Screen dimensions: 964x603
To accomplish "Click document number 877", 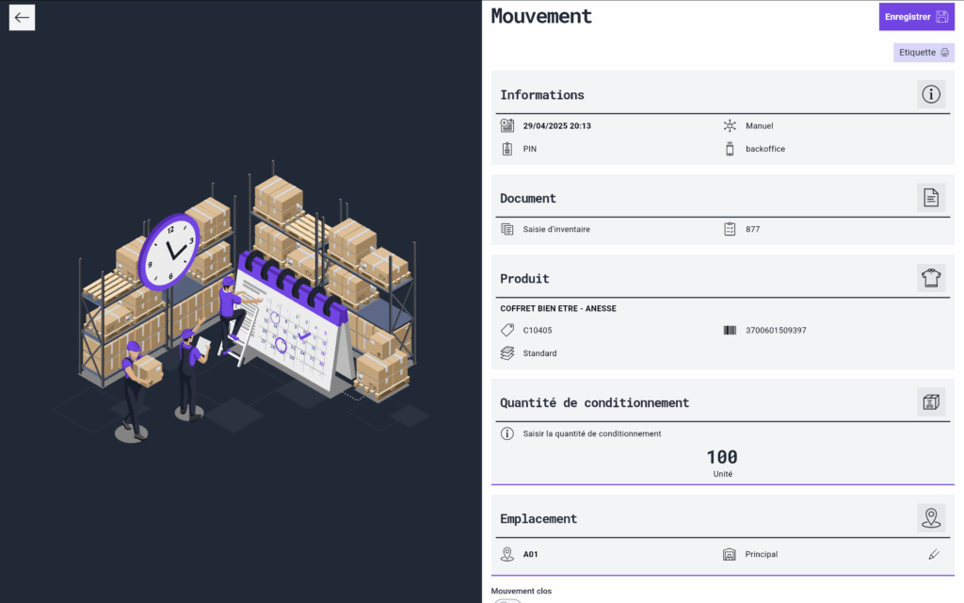I will pyautogui.click(x=752, y=229).
